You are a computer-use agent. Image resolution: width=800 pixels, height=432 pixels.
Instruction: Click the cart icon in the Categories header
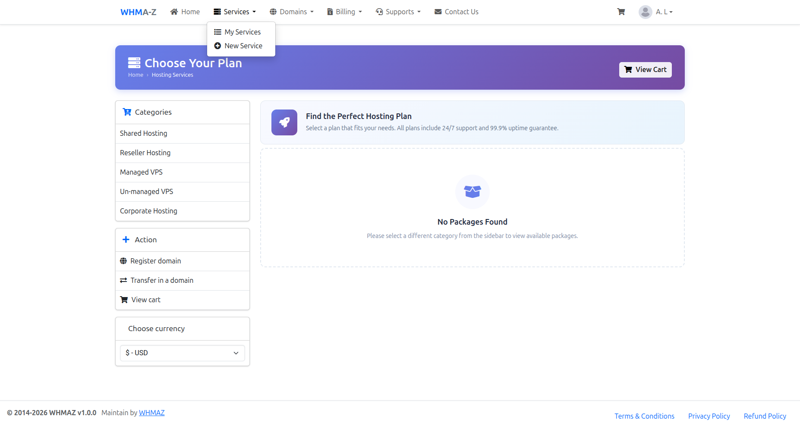pyautogui.click(x=127, y=112)
